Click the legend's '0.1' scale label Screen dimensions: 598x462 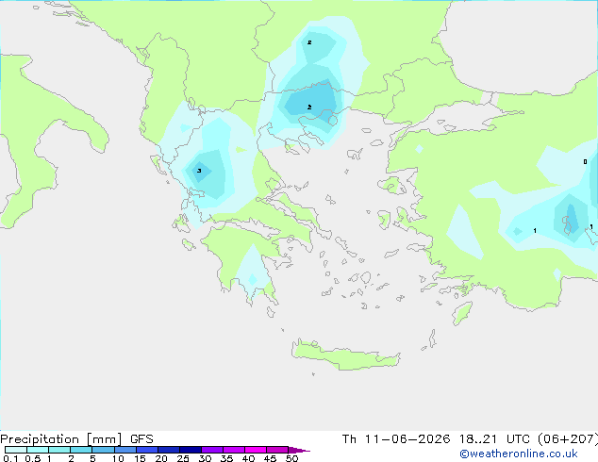10,458
